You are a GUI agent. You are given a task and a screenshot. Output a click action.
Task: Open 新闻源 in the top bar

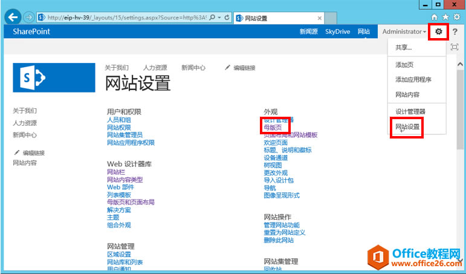[x=309, y=31]
